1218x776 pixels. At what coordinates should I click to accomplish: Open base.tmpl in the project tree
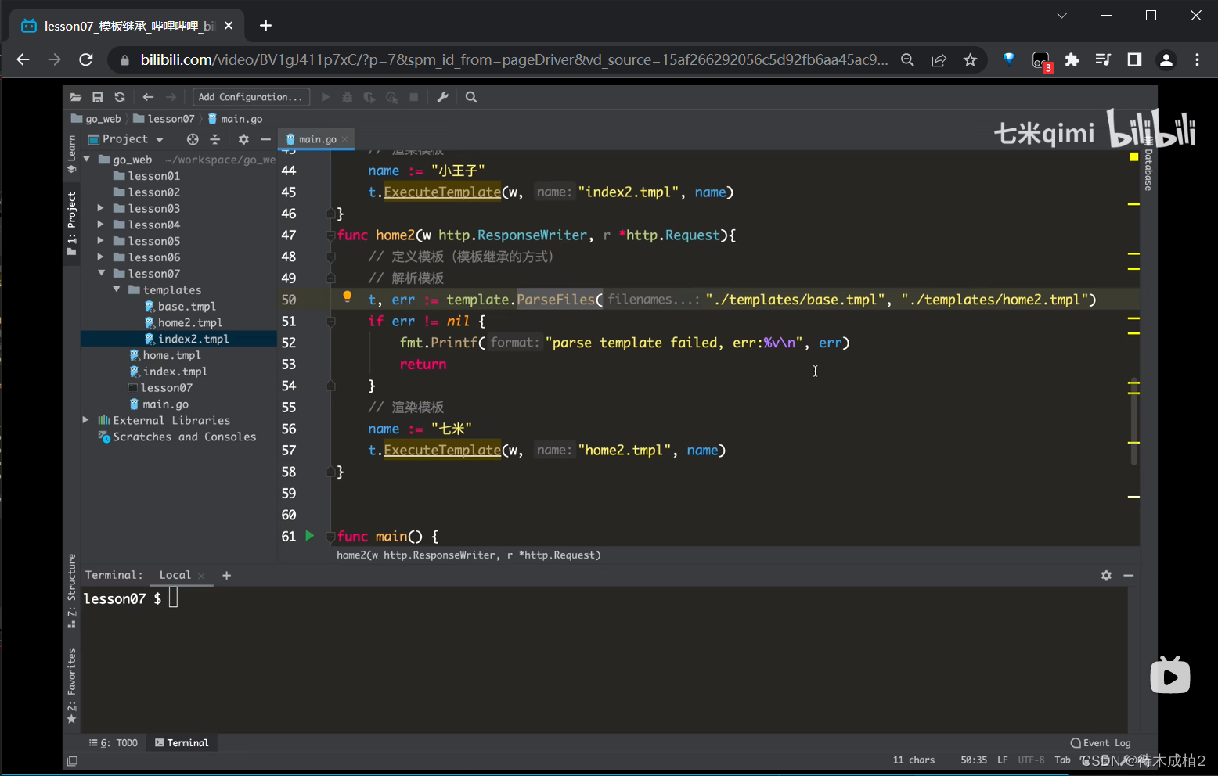186,307
